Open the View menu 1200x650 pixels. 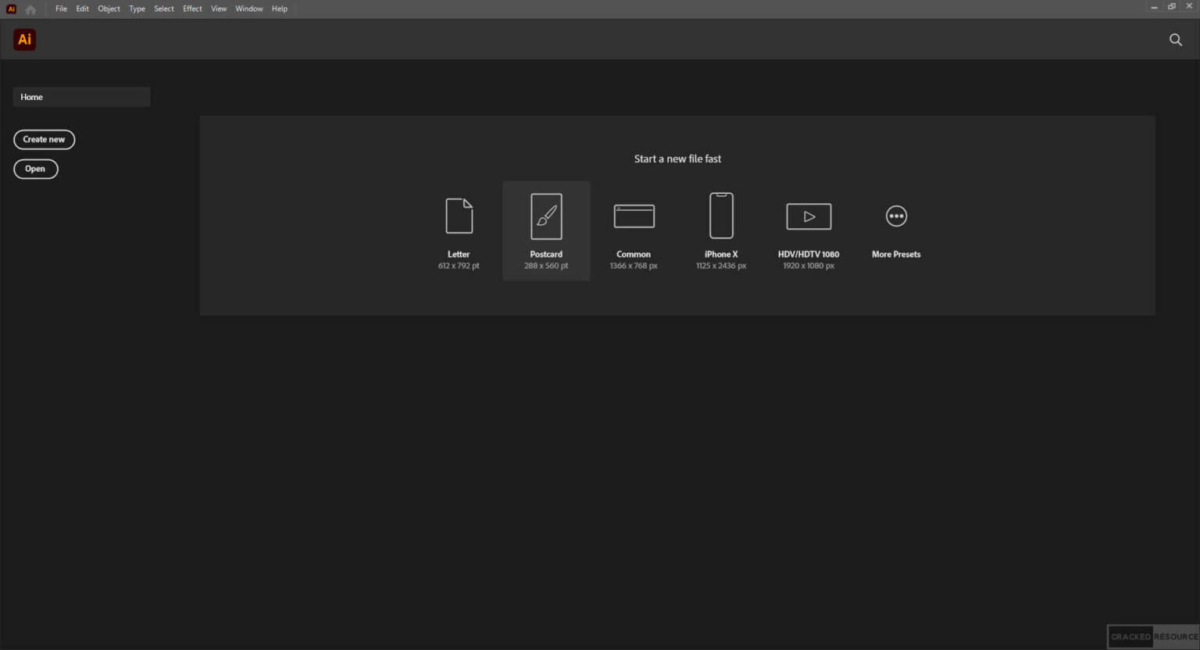click(x=219, y=9)
